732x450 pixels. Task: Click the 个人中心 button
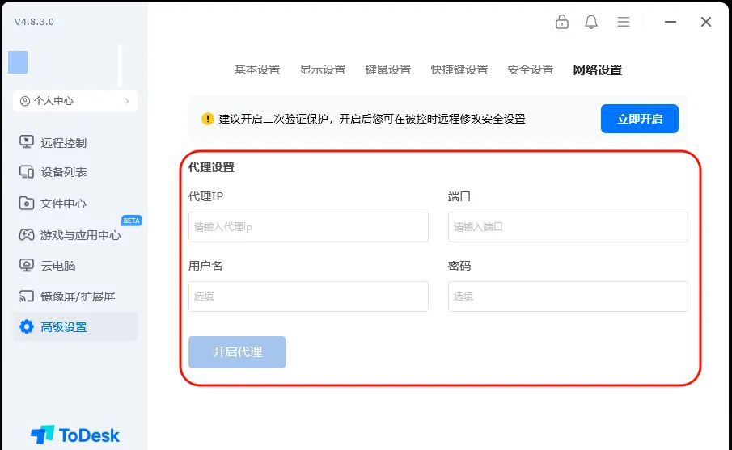click(x=75, y=101)
